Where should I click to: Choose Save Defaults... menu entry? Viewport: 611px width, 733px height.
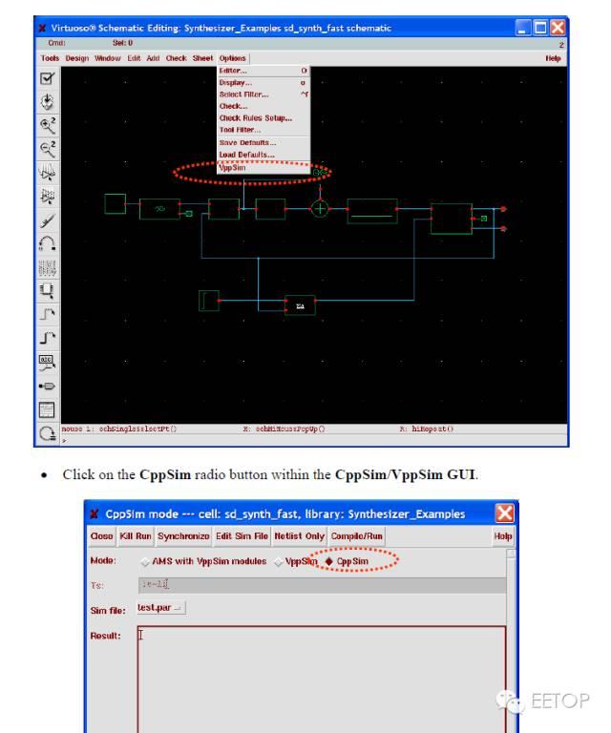click(x=263, y=142)
